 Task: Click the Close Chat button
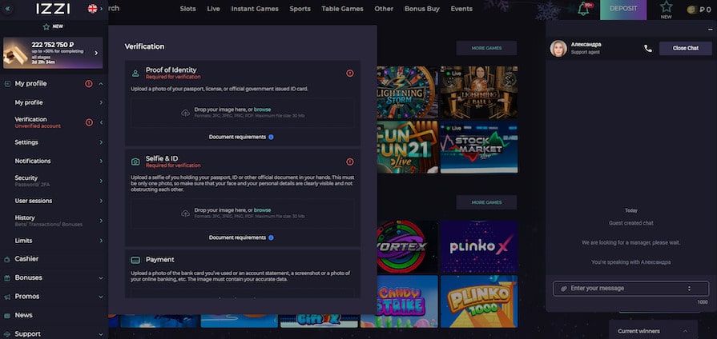coord(685,48)
